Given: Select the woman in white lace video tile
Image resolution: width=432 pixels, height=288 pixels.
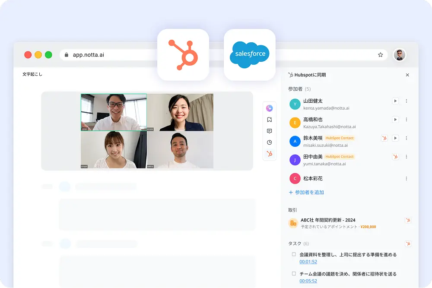Looking at the screenshot, I should pyautogui.click(x=114, y=149).
